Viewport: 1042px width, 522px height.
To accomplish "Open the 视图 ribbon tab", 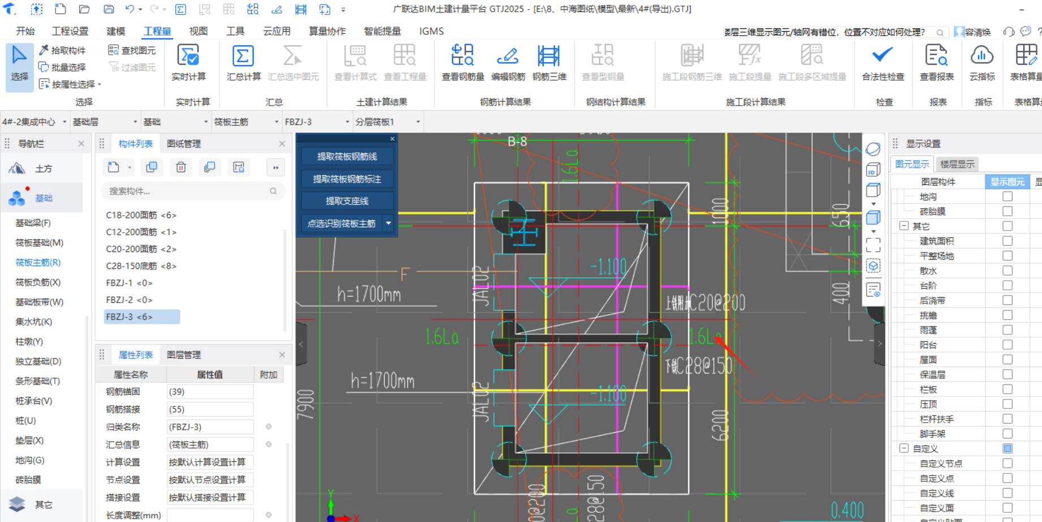I will [199, 31].
